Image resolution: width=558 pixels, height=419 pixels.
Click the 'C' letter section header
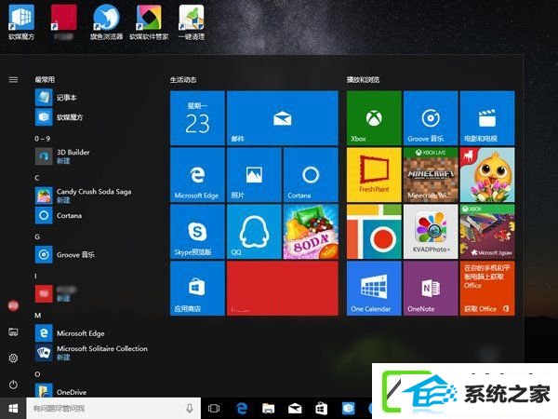point(37,178)
